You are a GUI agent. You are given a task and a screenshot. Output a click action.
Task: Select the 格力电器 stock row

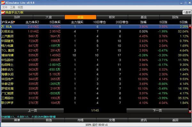coord(95,46)
